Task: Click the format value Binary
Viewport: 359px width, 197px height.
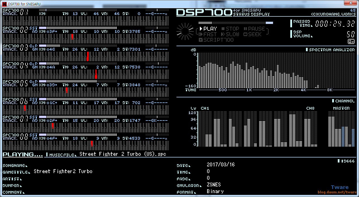Action: pos(215,191)
